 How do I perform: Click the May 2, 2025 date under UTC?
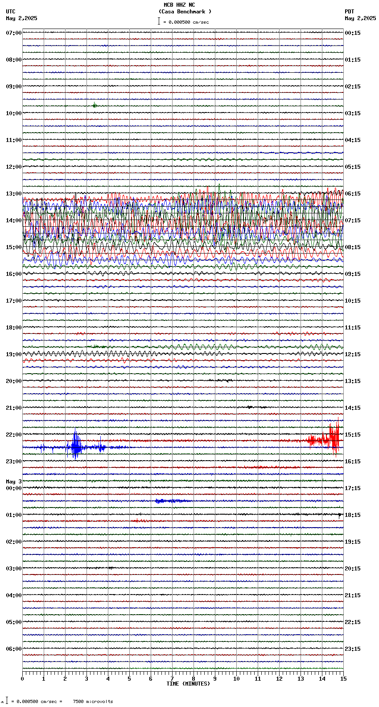(22, 18)
